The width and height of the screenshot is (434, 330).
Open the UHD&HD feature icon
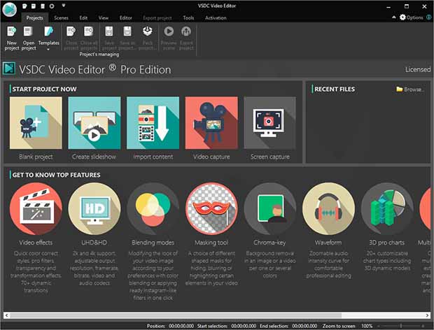tap(94, 208)
